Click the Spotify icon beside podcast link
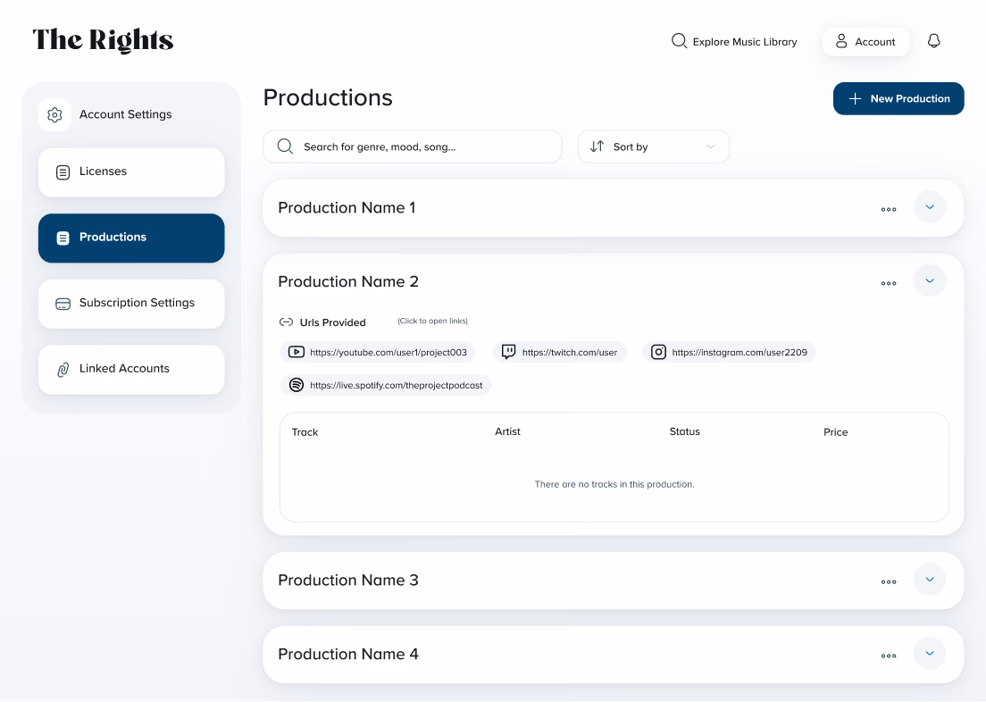The height and width of the screenshot is (702, 986). 297,385
